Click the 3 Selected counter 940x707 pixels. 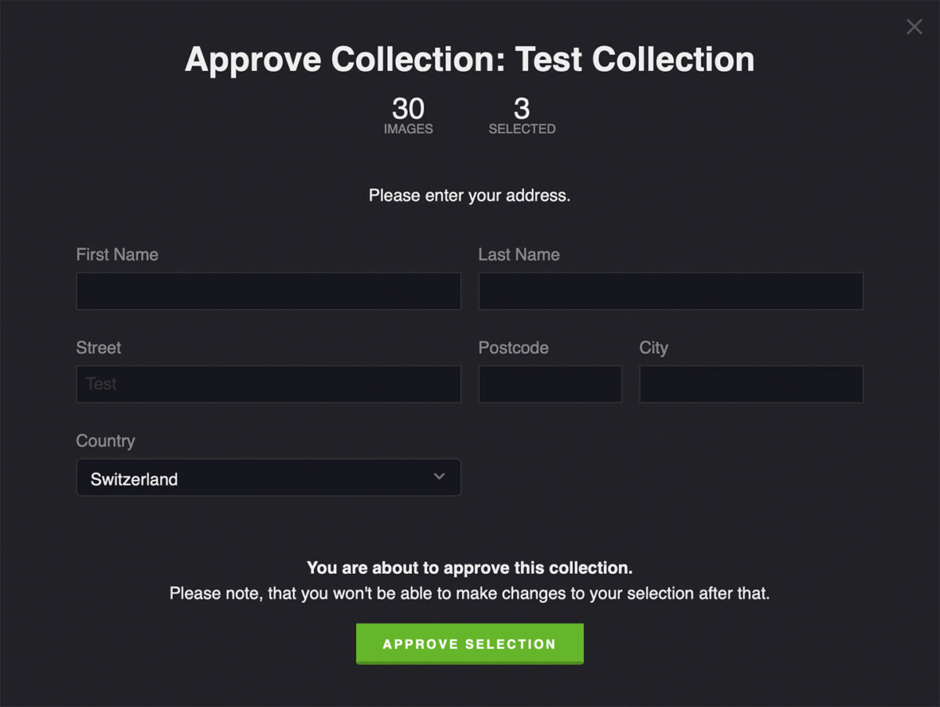tap(522, 115)
